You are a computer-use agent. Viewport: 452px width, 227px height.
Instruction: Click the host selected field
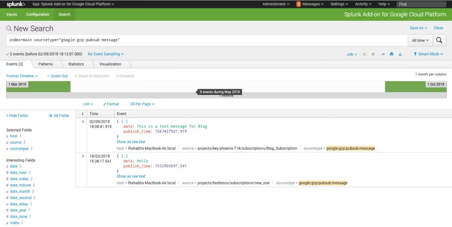click(14, 136)
